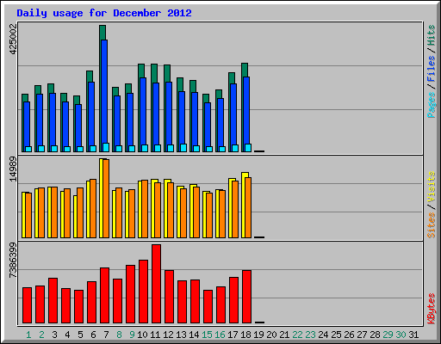Select the red KBytes bar for day 15
Viewport: 441px width, 344px height.
click(x=208, y=307)
